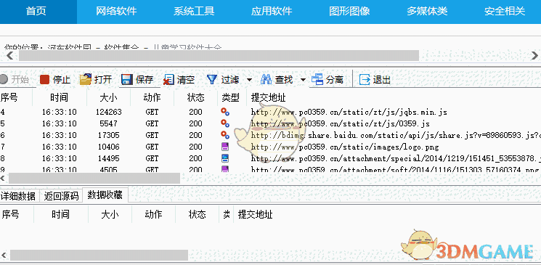Select the static/images/logo.png URL
Screen dimensions: 541x265
(x=345, y=147)
